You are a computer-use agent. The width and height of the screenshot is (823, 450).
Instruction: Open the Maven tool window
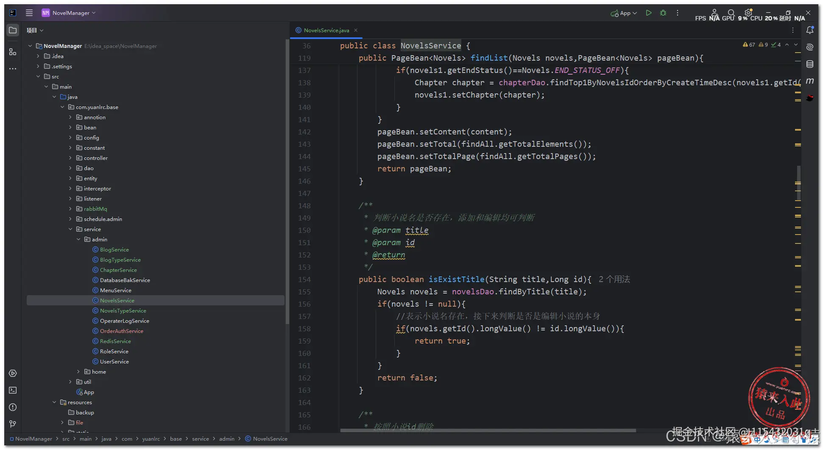pos(810,81)
